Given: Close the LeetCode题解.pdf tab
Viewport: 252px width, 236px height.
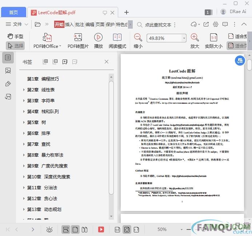Looking at the screenshot, I should [x=112, y=13].
